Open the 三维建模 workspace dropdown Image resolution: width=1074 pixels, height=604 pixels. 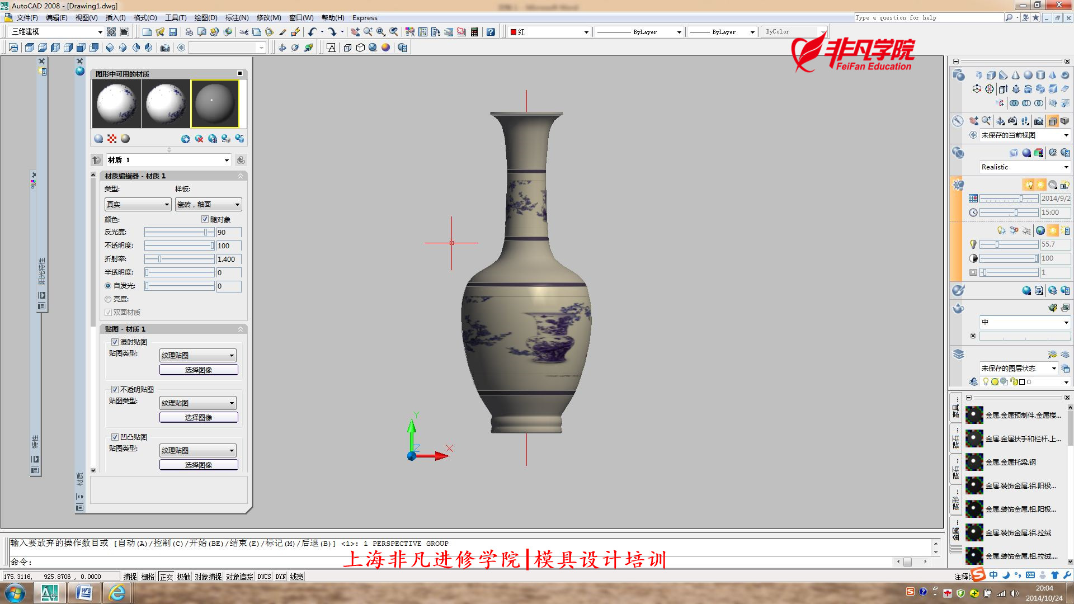[x=56, y=32]
